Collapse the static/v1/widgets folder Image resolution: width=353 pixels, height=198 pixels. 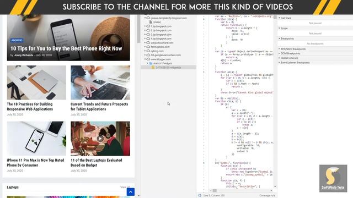coord(148,63)
